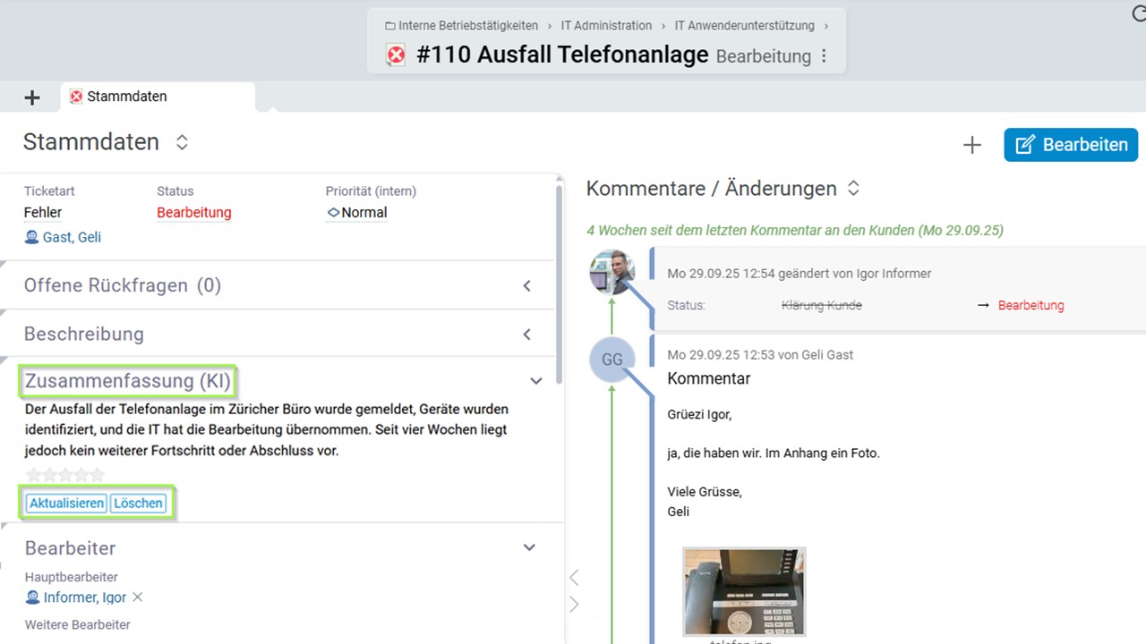Remove Hauptbearbeiter Igor Informer with X icon

pos(138,597)
